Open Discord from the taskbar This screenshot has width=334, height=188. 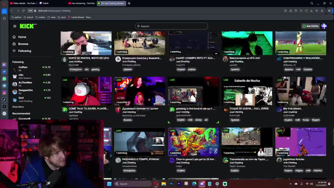[x=202, y=184]
